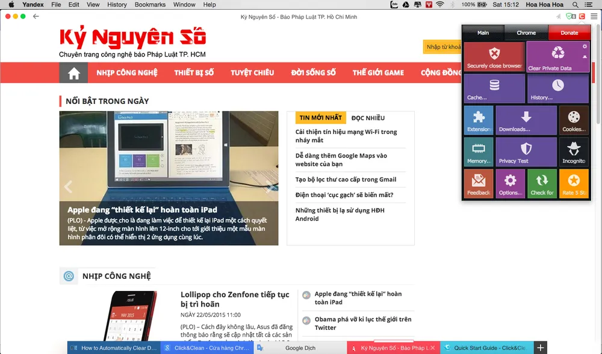This screenshot has height=354, width=602.
Task: Open article about Wi-Fi signal improvement
Action: pyautogui.click(x=346, y=136)
